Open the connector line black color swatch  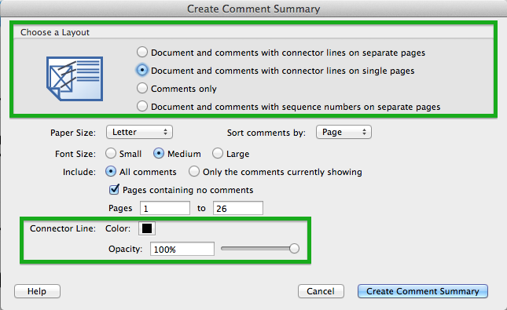(x=147, y=228)
